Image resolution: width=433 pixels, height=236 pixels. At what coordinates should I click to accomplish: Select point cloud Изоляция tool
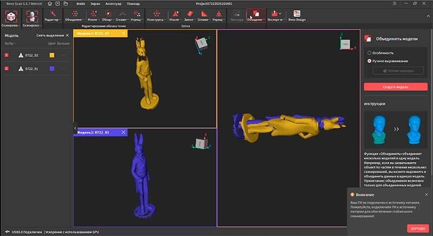point(94,16)
